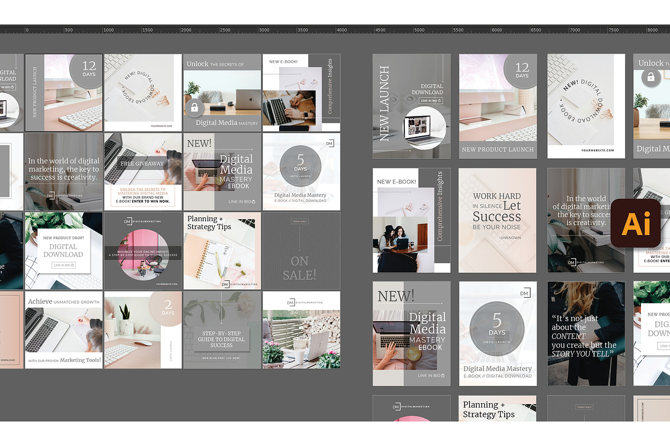Screen dimensions: 670x446
Task: Select the 'Free Giveaway' square artboard
Action: pos(143,172)
